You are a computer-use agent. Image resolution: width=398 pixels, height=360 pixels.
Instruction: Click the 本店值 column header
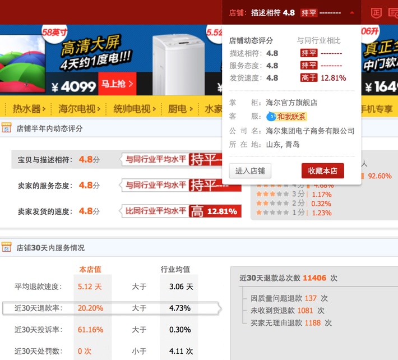(90, 269)
